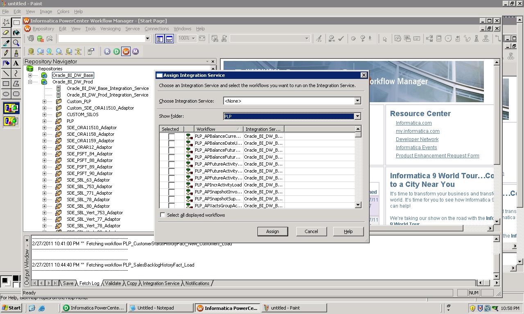The image size is (524, 314).
Task: Open Product Enhancement Request Form link
Action: pos(437,156)
